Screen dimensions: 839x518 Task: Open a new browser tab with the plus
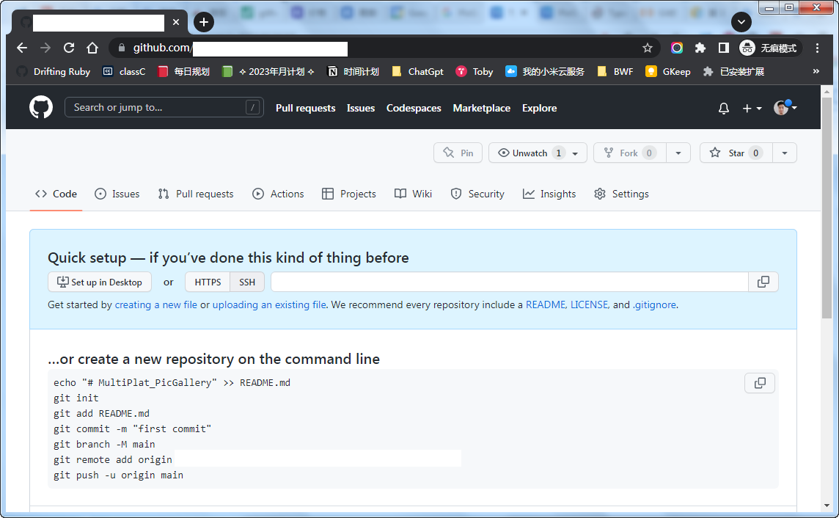click(x=203, y=22)
